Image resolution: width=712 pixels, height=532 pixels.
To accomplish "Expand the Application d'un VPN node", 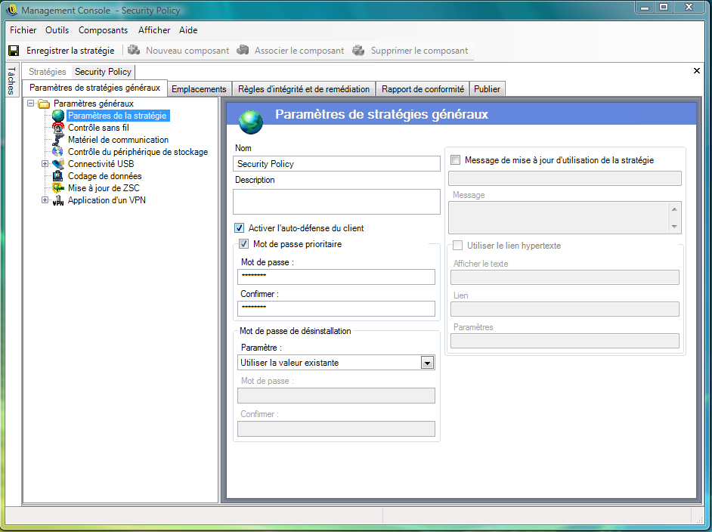I will [45, 200].
